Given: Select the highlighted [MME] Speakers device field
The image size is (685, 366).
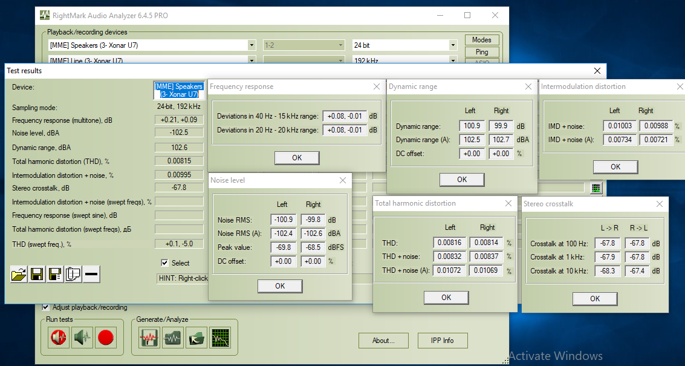Looking at the screenshot, I should pos(179,91).
